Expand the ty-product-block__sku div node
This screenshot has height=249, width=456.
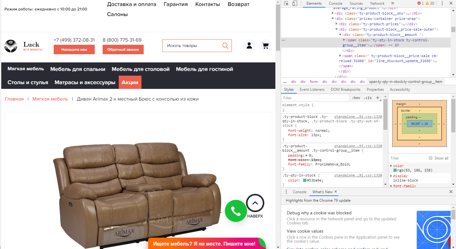click(333, 13)
